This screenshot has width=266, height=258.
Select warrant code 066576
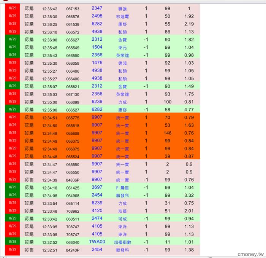click(73, 17)
